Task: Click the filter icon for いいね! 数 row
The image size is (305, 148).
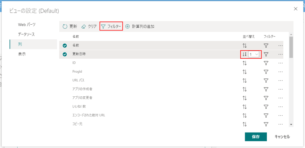Action: 266,106
